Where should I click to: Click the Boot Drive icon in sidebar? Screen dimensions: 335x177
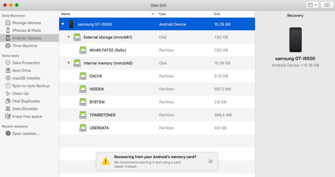point(8,70)
